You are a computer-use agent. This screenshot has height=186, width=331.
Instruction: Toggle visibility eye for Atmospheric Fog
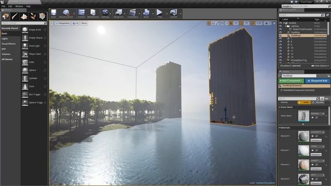tap(280, 60)
